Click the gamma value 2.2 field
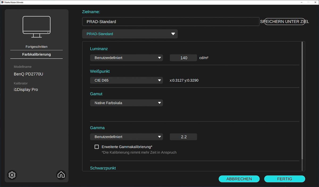The image size is (319, 187). 183,137
